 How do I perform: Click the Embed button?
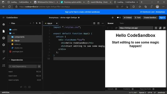click(128, 17)
